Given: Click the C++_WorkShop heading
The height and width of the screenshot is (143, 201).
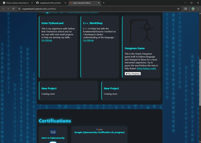Looking at the screenshot, I should click(93, 23).
